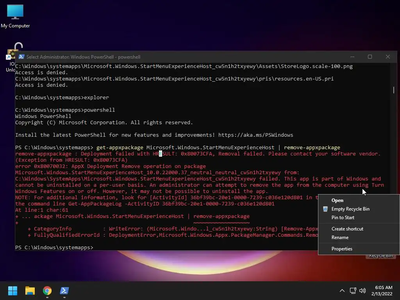Screen dimensions: 400x300
Task: Click the PowerShell window vertical scrollbar
Action: tap(394, 90)
